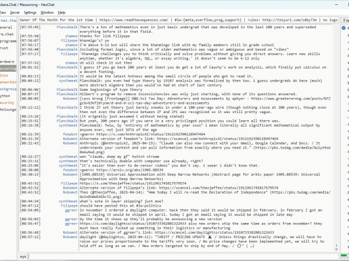Open the Server menu
Viewport: 349px width, 261px height.
(15, 13)
